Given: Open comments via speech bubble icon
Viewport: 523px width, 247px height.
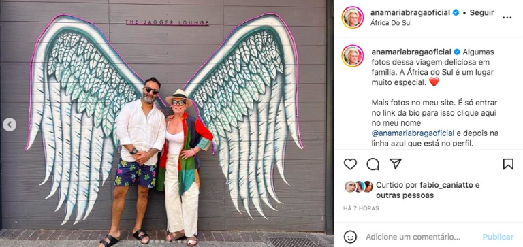Looking at the screenshot, I should coord(373,164).
